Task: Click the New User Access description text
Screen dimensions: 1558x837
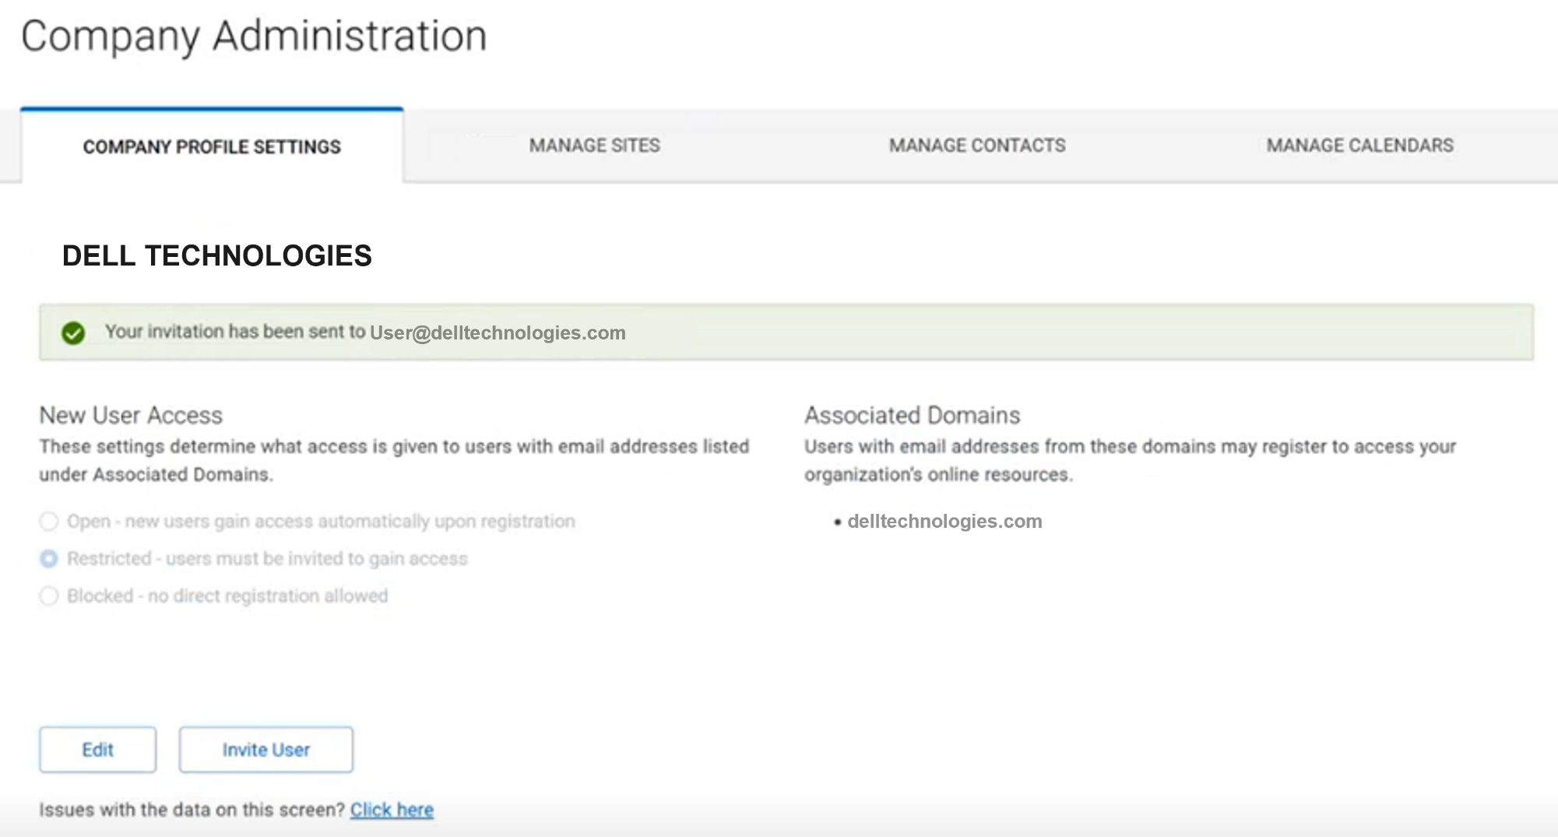Action: point(393,460)
